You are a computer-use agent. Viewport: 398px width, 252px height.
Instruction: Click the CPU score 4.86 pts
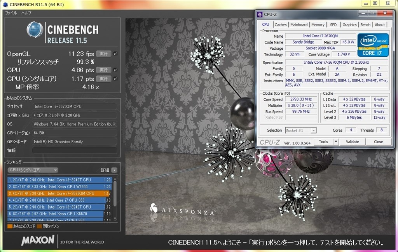(x=83, y=70)
